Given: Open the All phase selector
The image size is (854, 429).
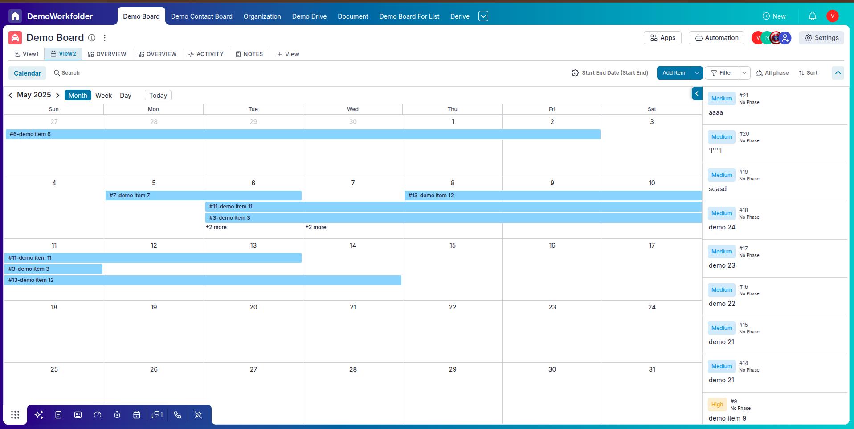Looking at the screenshot, I should click(772, 73).
